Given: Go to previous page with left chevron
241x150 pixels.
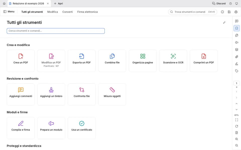Looking at the screenshot, I should (236, 92).
